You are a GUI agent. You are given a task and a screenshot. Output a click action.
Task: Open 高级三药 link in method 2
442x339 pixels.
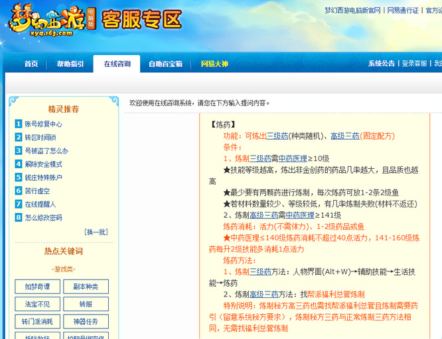(264, 295)
